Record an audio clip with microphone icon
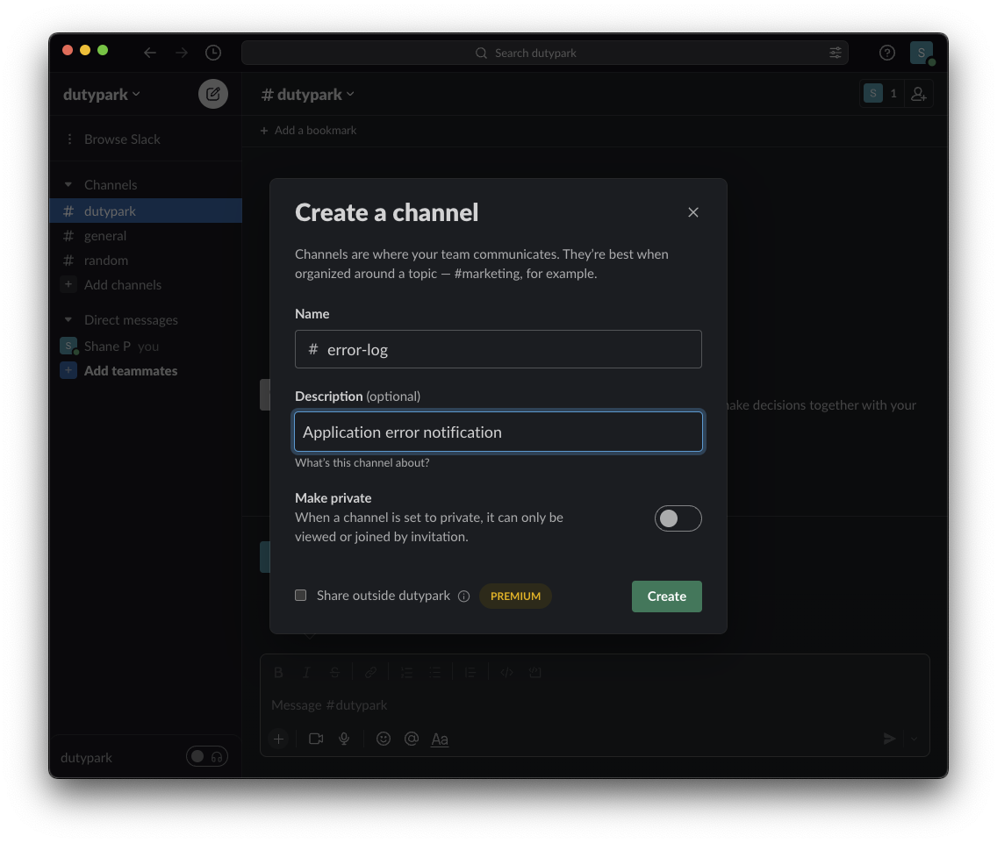Screen dimensions: 997x843 344,739
